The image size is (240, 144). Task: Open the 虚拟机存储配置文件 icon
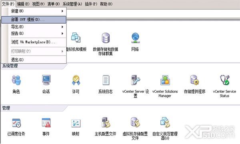(135, 122)
